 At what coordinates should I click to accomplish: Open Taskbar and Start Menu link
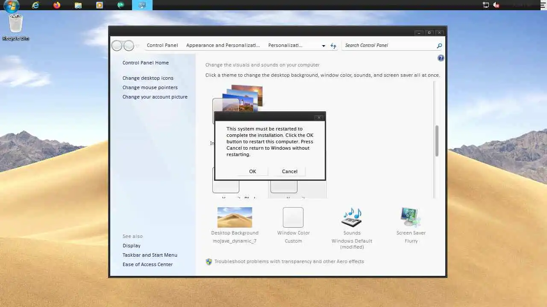pos(150,255)
